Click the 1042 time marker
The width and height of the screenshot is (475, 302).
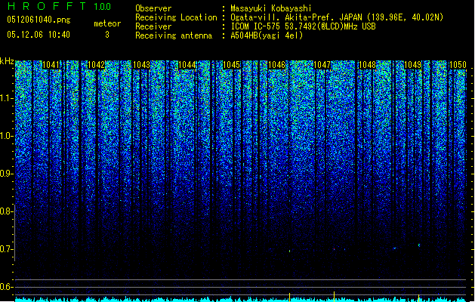pos(96,65)
